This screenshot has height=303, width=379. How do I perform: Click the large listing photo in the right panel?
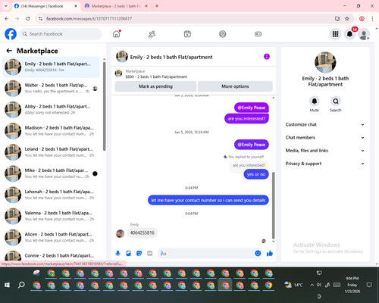click(x=325, y=62)
